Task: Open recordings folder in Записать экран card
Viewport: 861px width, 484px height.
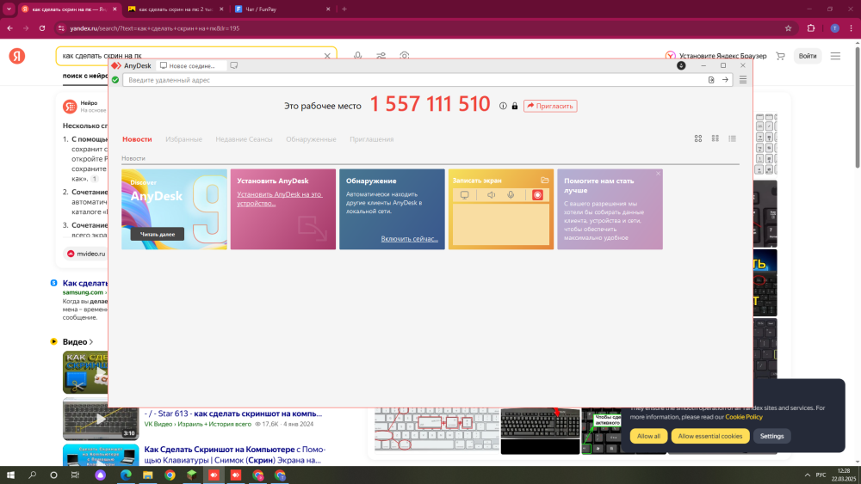Action: [x=545, y=180]
